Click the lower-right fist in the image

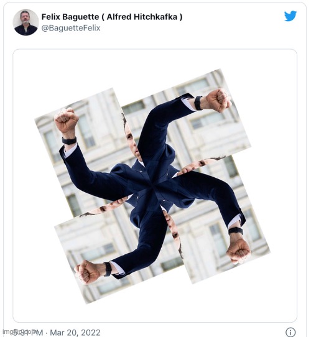click(238, 251)
